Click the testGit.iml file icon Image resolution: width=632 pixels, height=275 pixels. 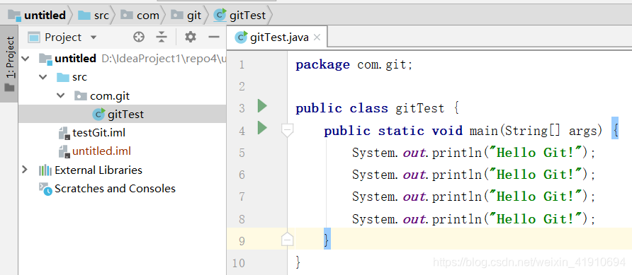64,133
